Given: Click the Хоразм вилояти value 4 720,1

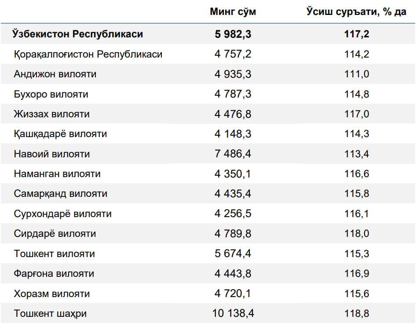Looking at the screenshot, I should point(233,294).
